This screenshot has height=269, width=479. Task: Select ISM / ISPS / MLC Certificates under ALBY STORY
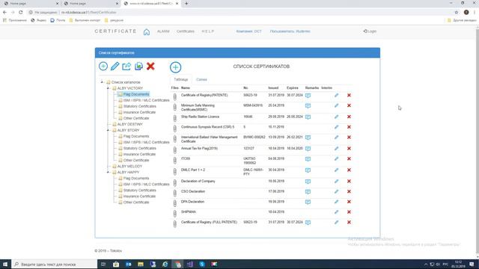tap(147, 143)
